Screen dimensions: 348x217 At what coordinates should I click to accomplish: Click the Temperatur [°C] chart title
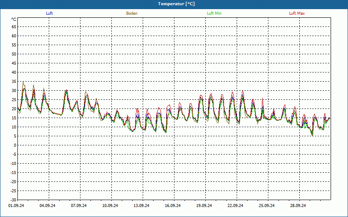pos(177,4)
